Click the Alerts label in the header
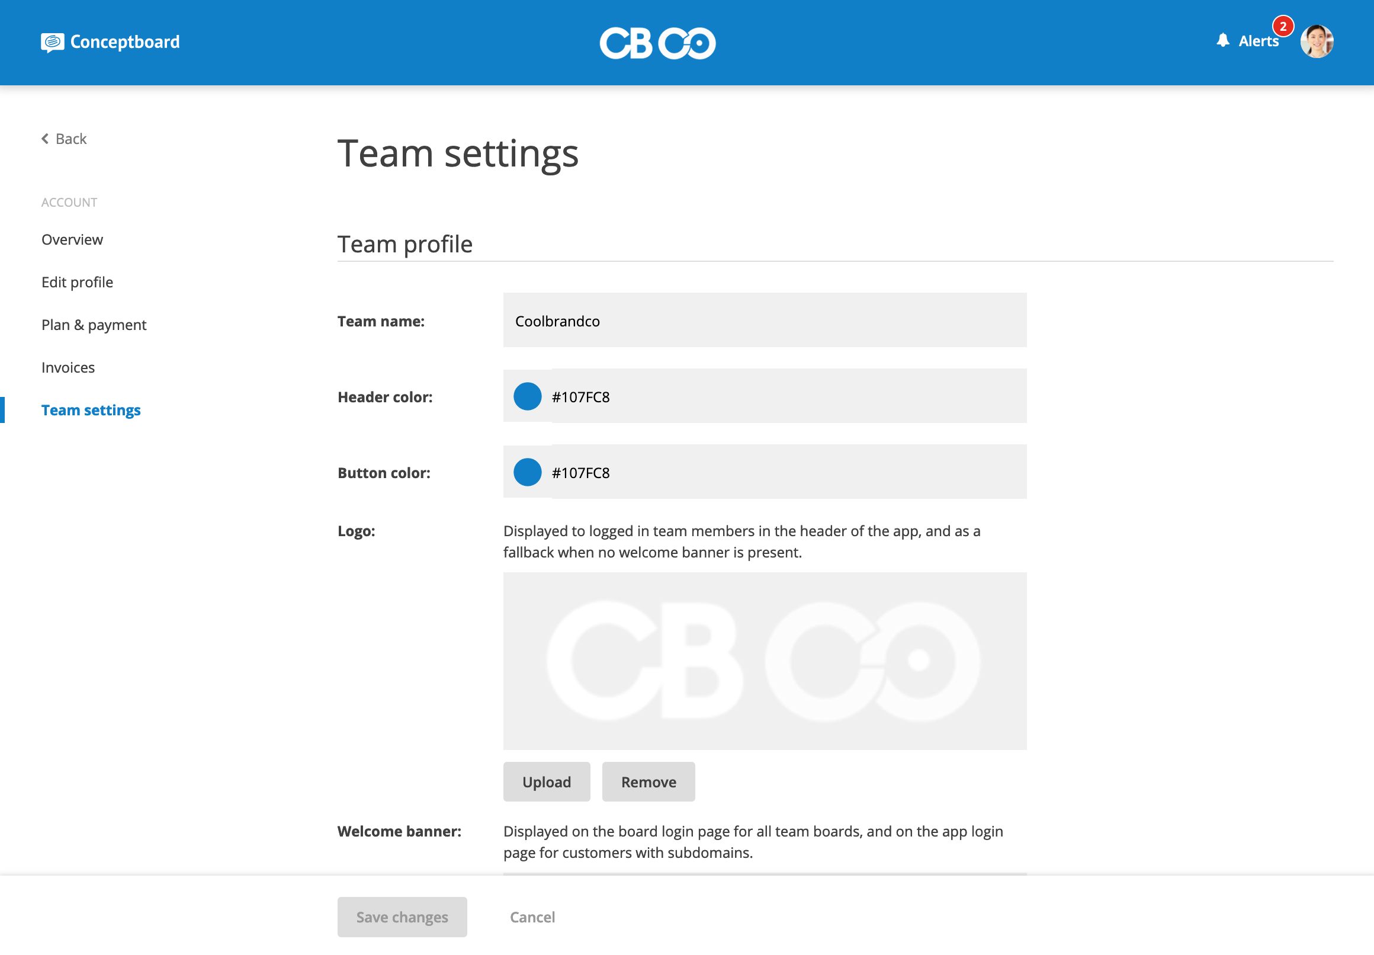The image size is (1374, 955). coord(1258,41)
